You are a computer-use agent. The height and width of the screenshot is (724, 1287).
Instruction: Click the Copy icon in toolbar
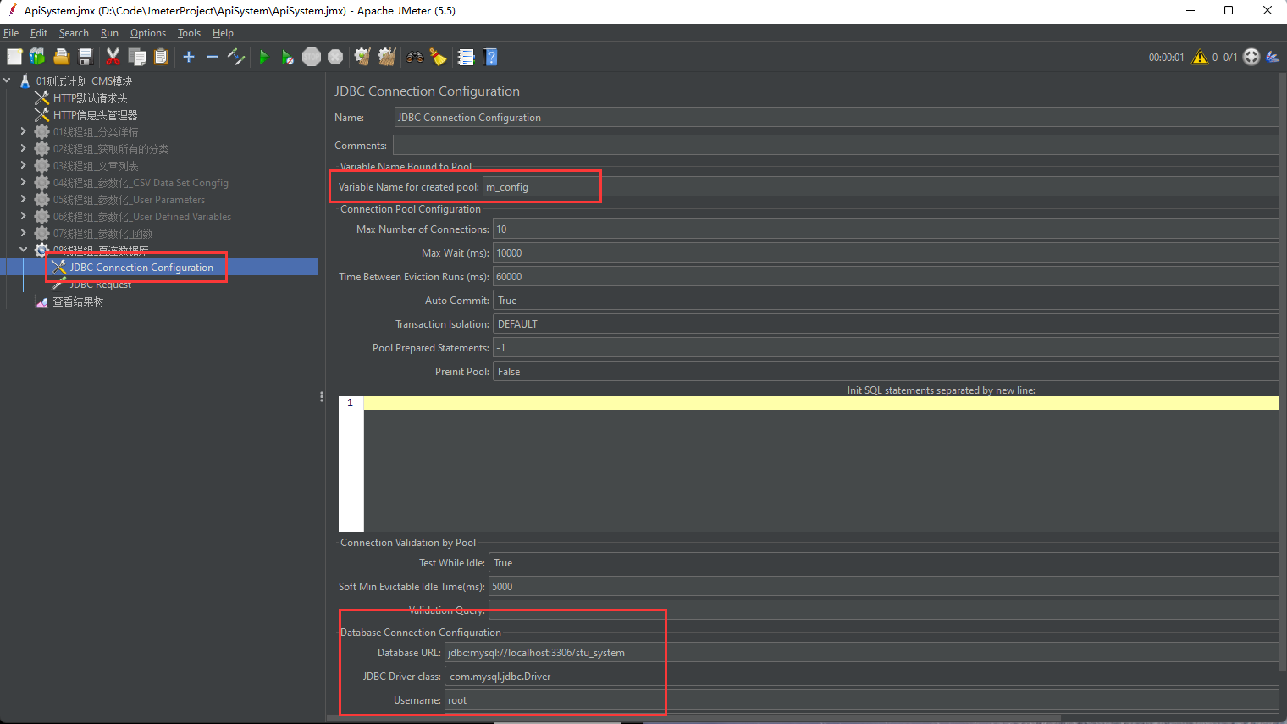(137, 57)
